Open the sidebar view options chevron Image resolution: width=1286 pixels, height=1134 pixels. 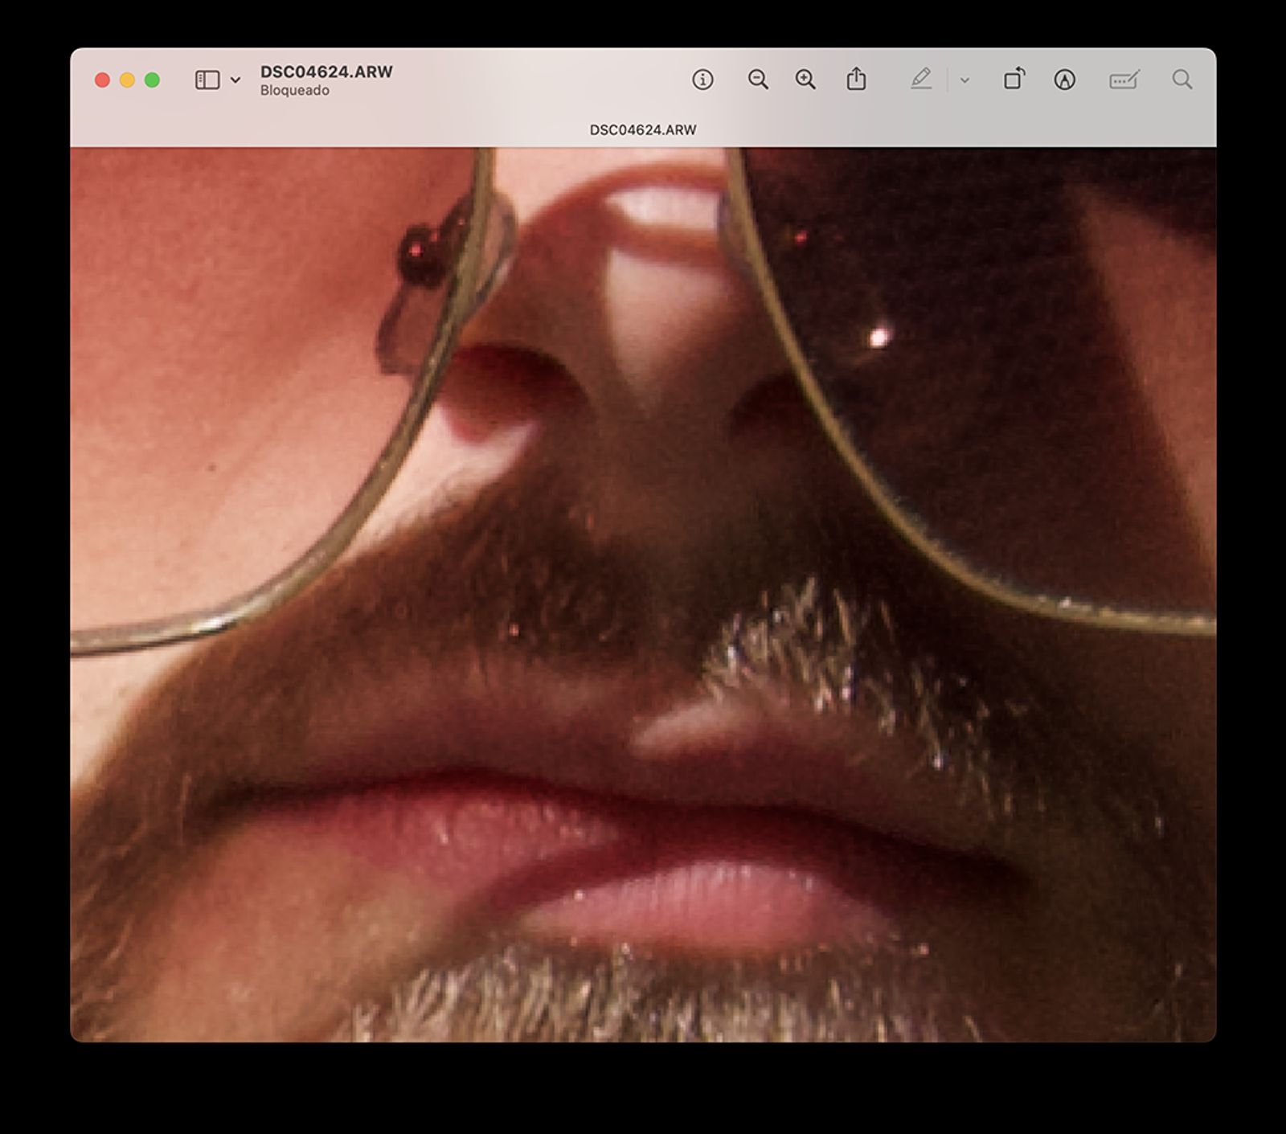pyautogui.click(x=235, y=80)
